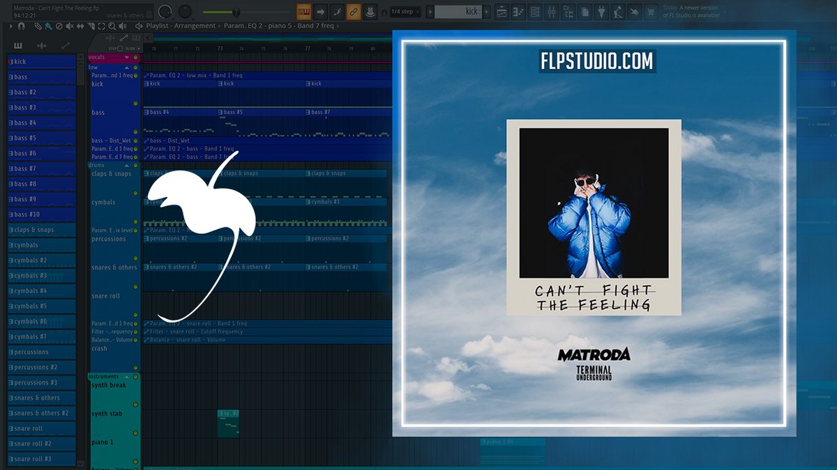Collapse the low track group arrow

click(x=126, y=67)
